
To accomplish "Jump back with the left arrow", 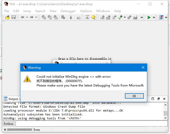I will point(23,17).
